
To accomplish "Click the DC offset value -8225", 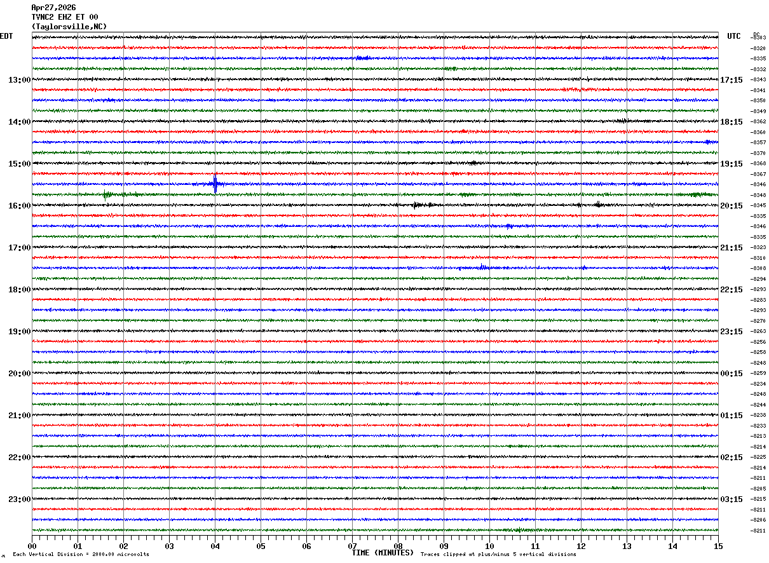I will pos(759,457).
